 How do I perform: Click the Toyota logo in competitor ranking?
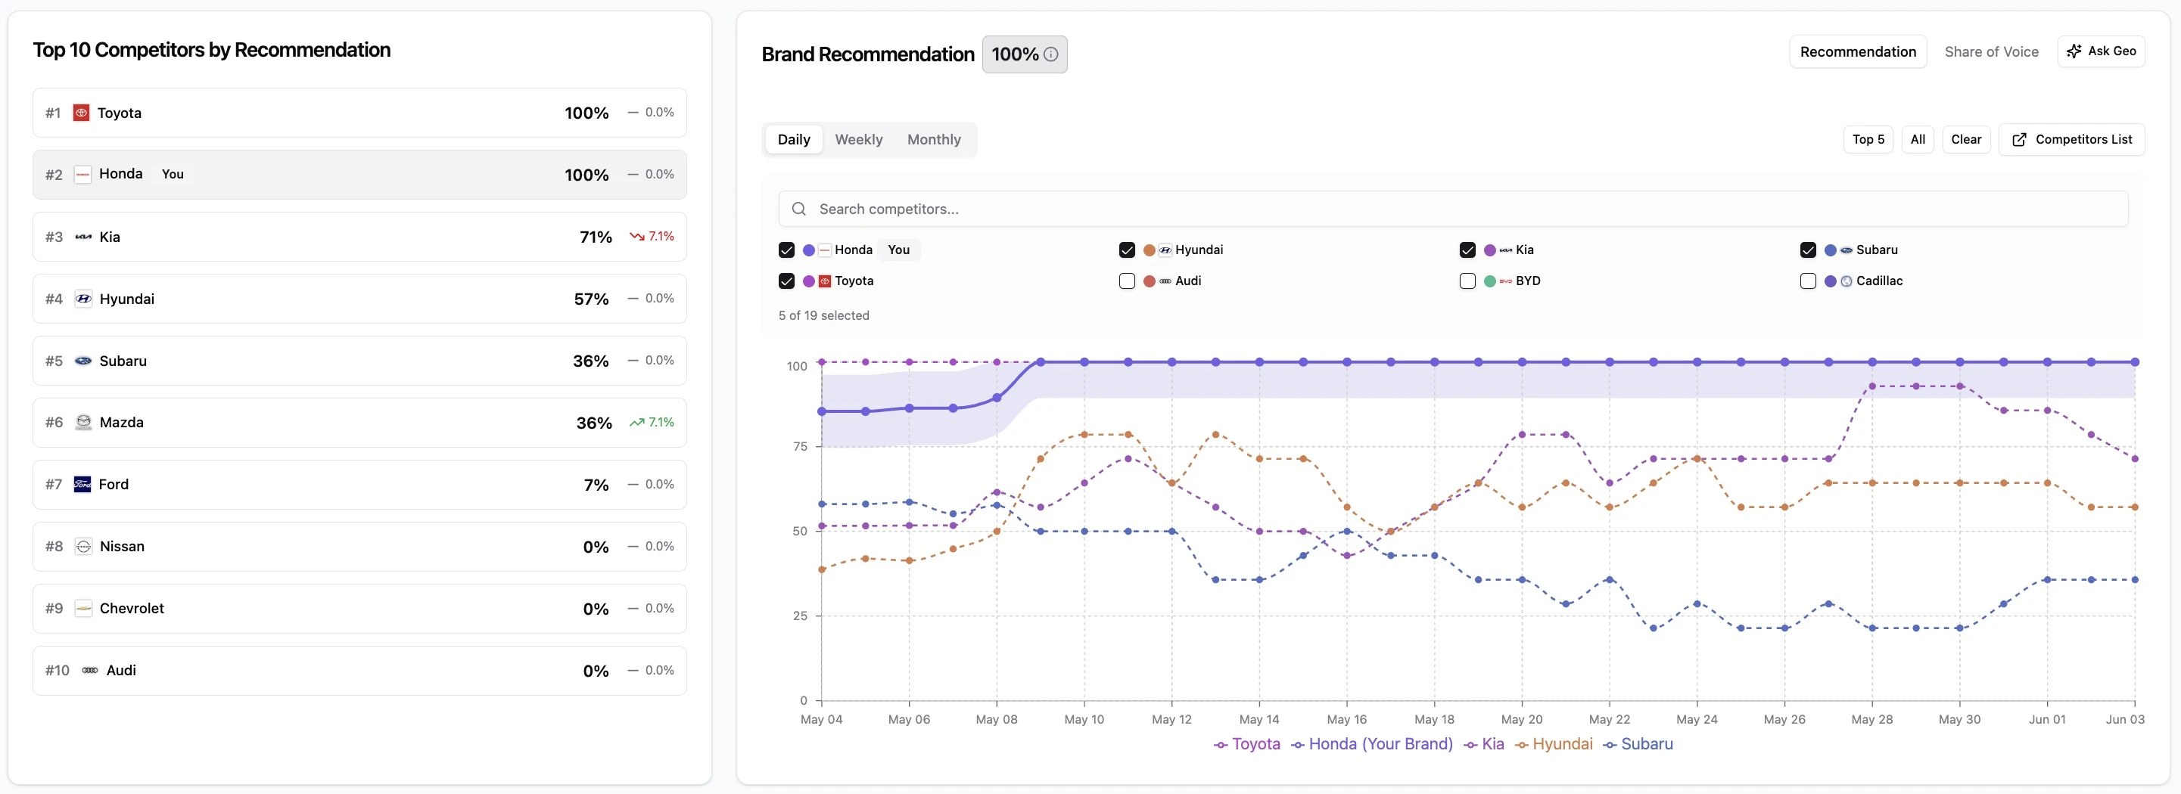[x=81, y=113]
